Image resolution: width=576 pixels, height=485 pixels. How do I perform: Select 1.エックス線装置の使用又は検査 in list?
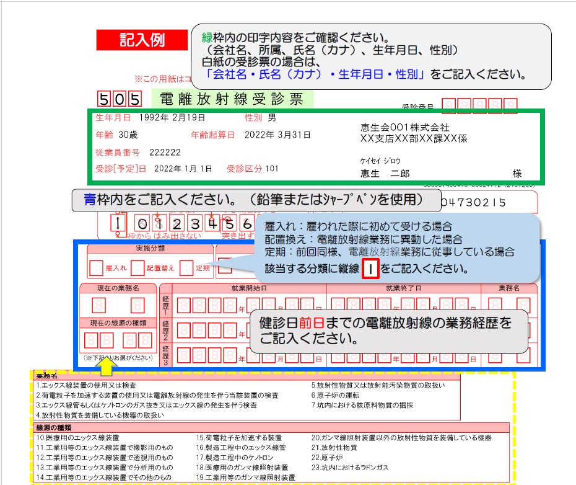coord(86,385)
